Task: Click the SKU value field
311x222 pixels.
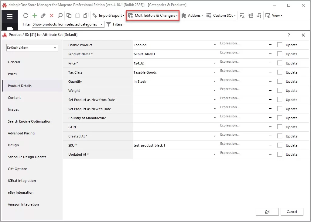Action: (175, 145)
